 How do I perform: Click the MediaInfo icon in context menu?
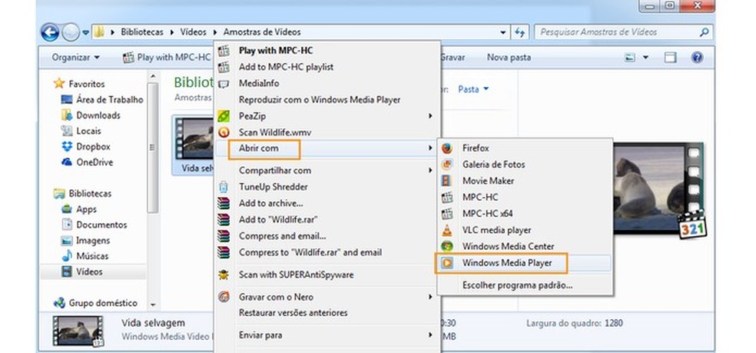224,84
